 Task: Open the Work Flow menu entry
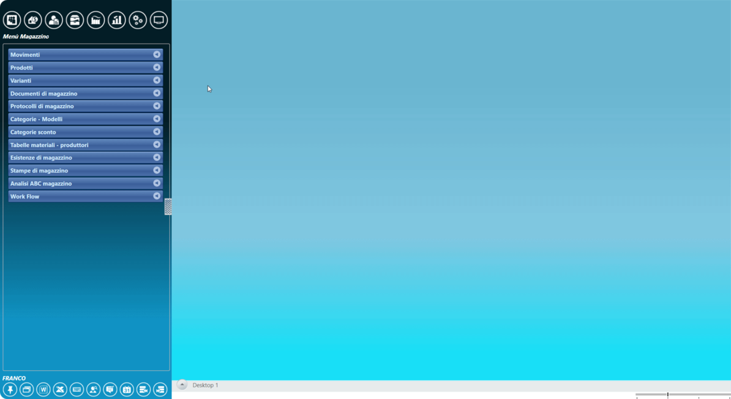click(x=85, y=196)
